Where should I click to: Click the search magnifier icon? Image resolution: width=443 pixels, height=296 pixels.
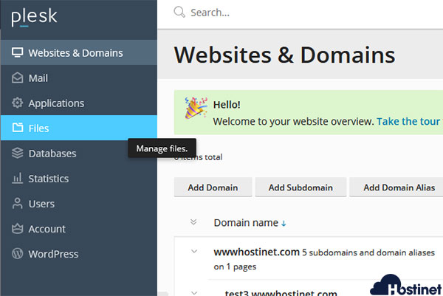[x=179, y=12]
